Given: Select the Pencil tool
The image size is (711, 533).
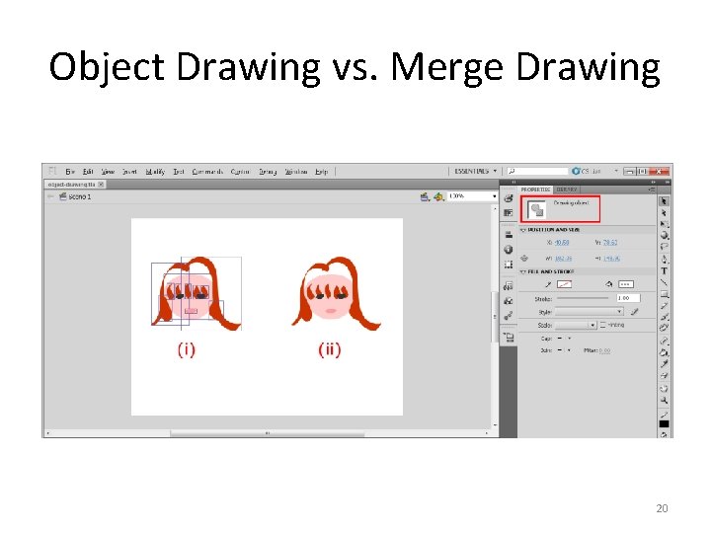Looking at the screenshot, I should point(664,306).
